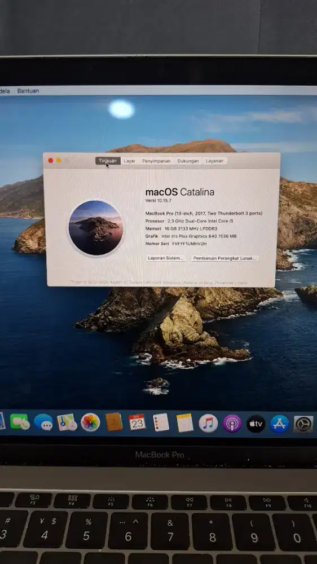Select the MacBook Pro 13-inch 2017 model line
The width and height of the screenshot is (317, 564).
pyautogui.click(x=204, y=213)
